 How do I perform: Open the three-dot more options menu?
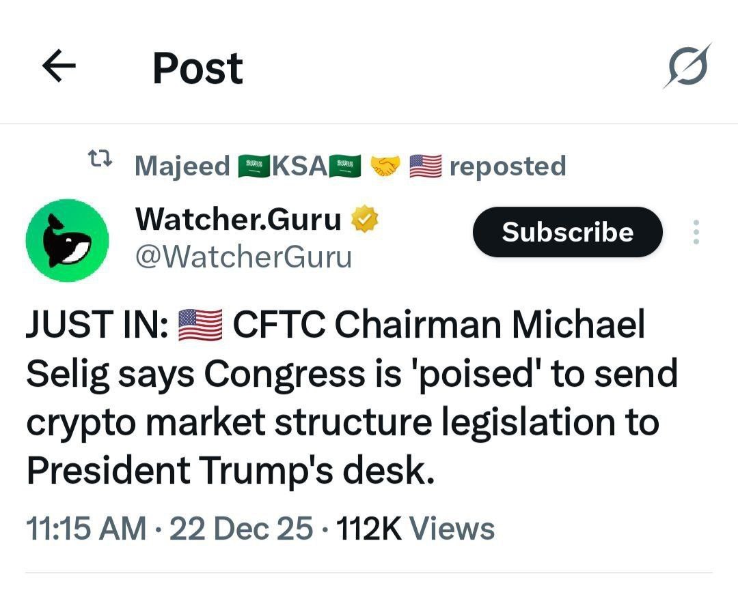click(696, 233)
